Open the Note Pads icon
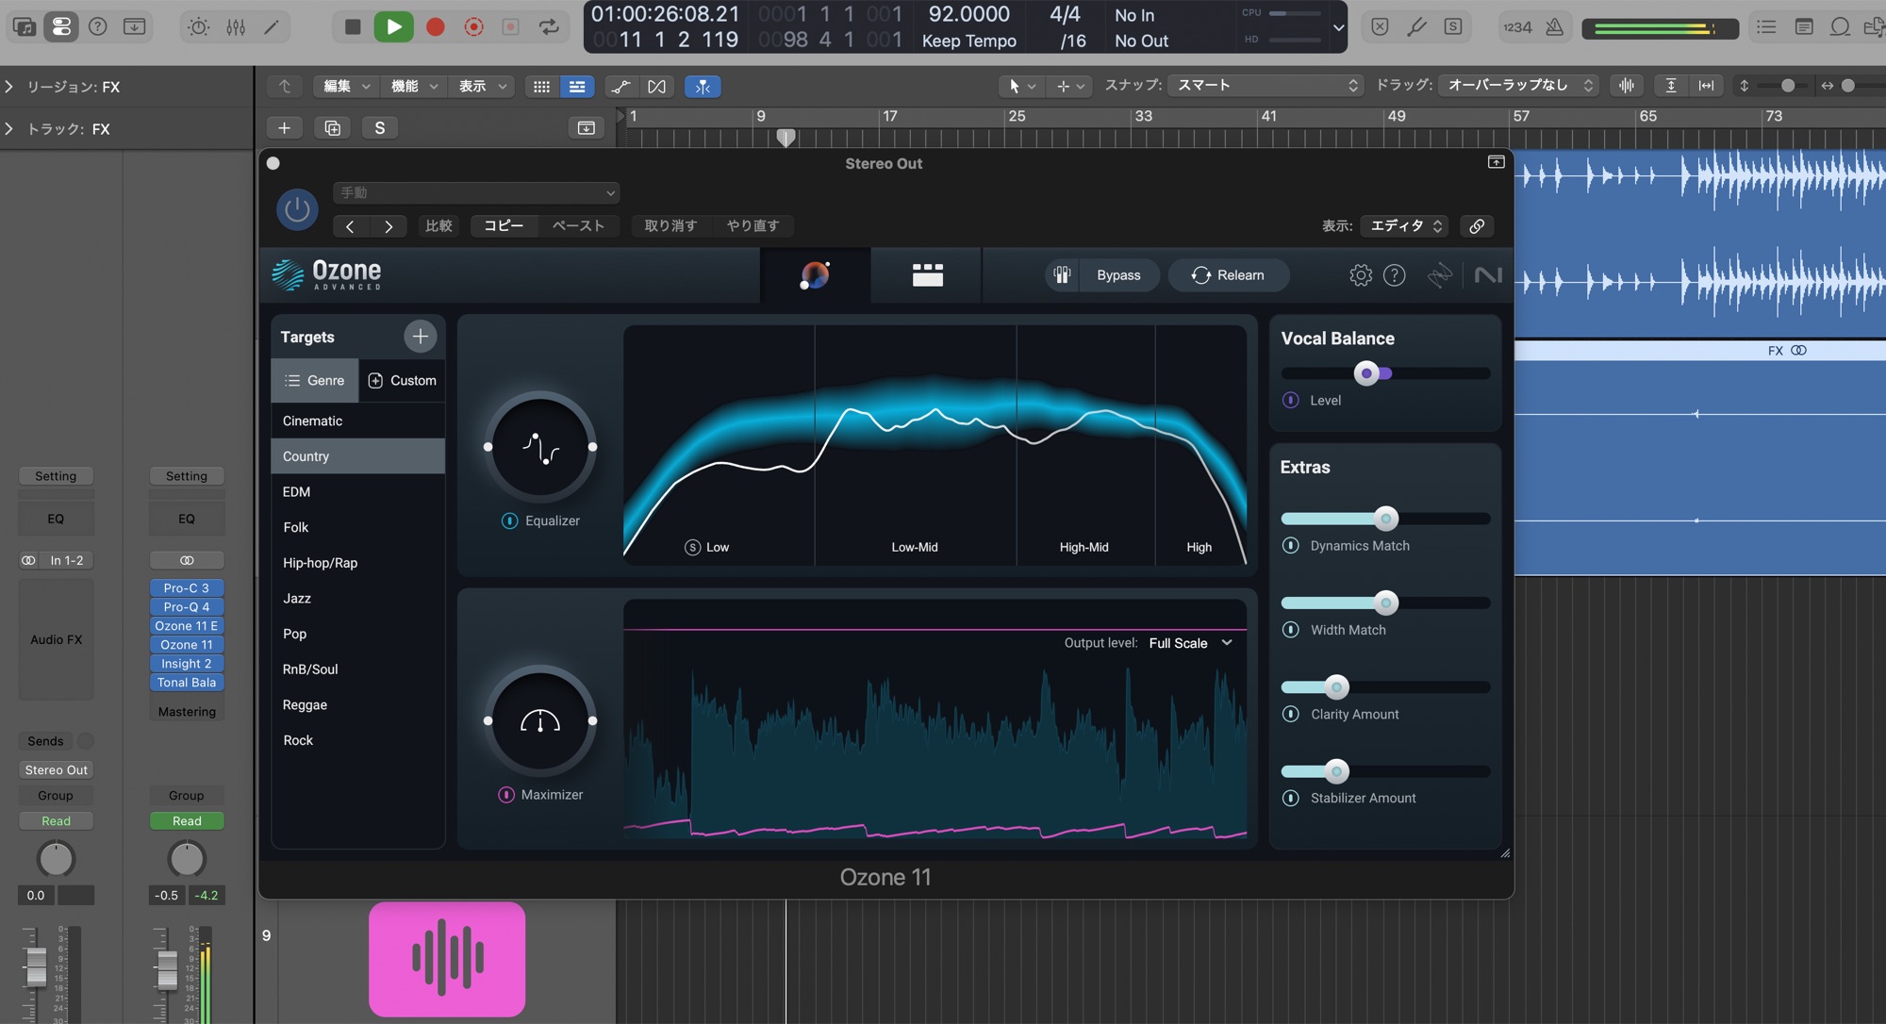The width and height of the screenshot is (1886, 1024). point(1803,26)
